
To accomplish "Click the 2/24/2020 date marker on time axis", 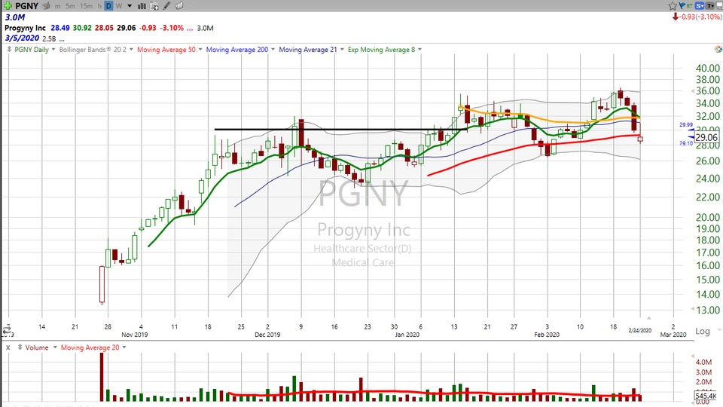I will 640,330.
